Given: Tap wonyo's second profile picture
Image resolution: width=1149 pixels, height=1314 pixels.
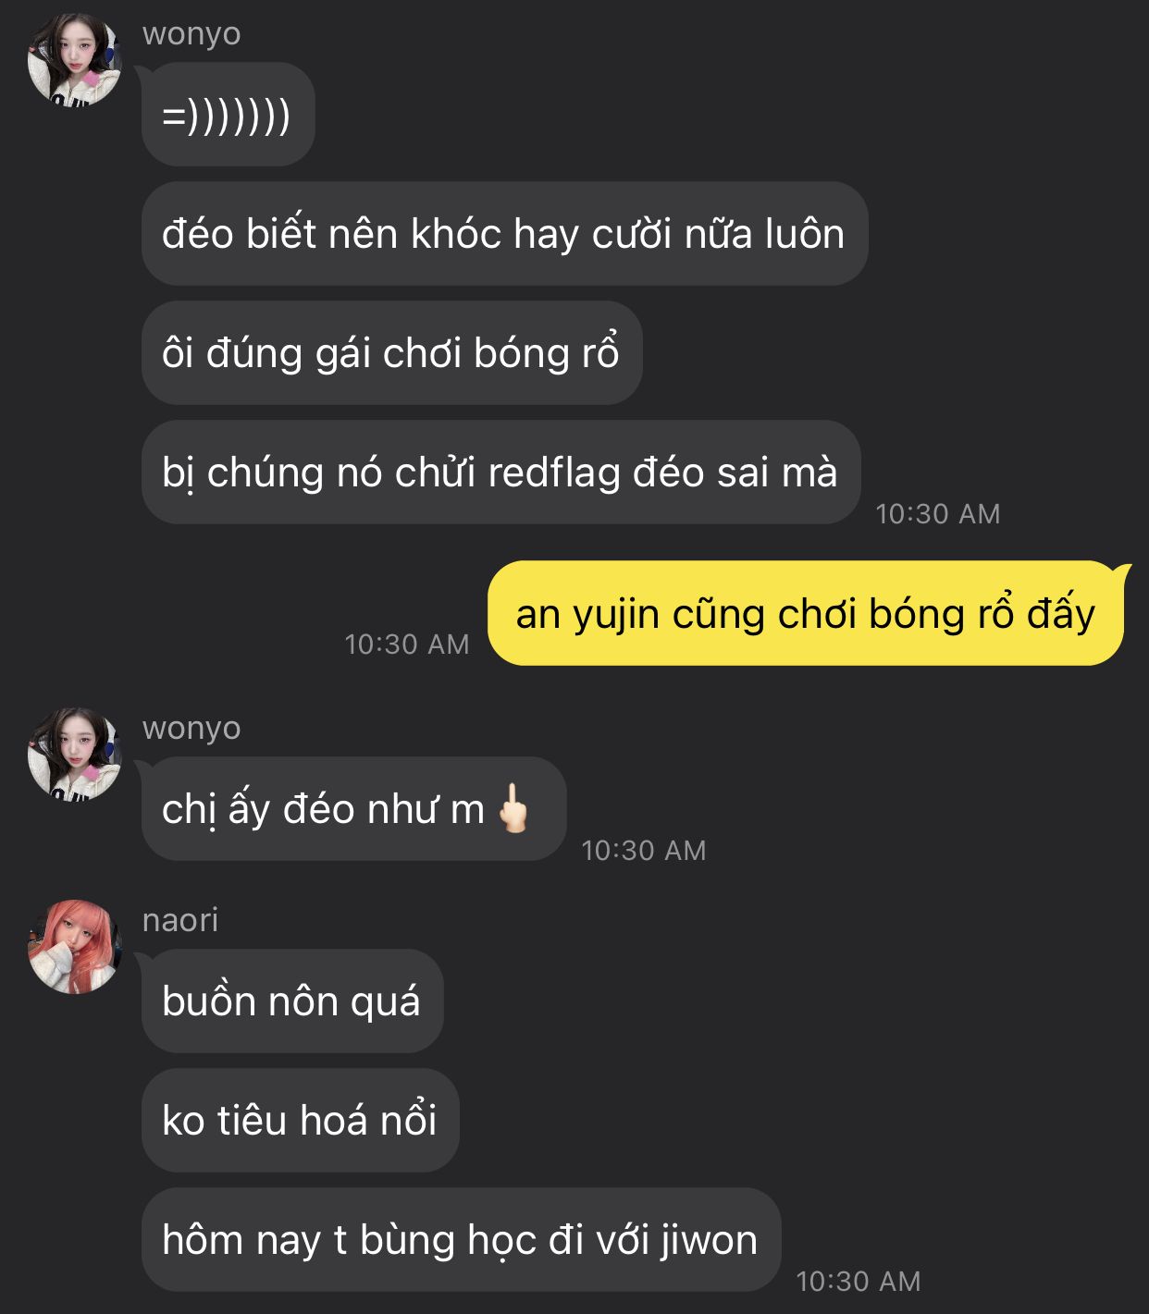Looking at the screenshot, I should pyautogui.click(x=75, y=755).
